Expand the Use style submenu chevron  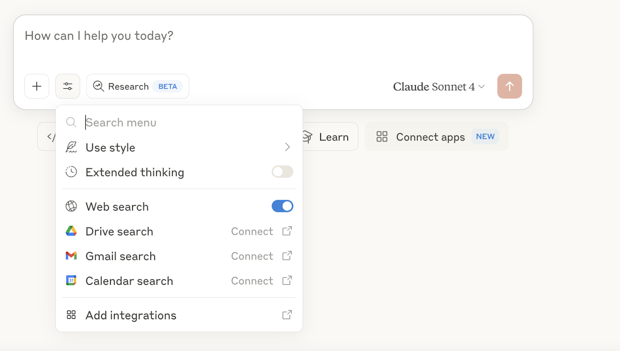(x=287, y=147)
